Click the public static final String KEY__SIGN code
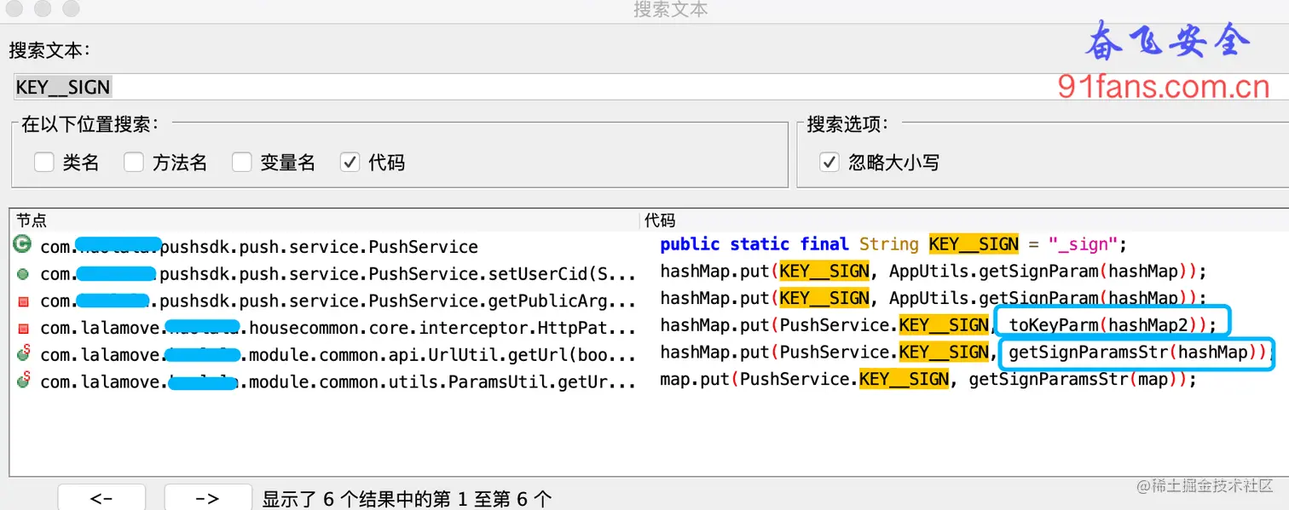 coord(893,244)
